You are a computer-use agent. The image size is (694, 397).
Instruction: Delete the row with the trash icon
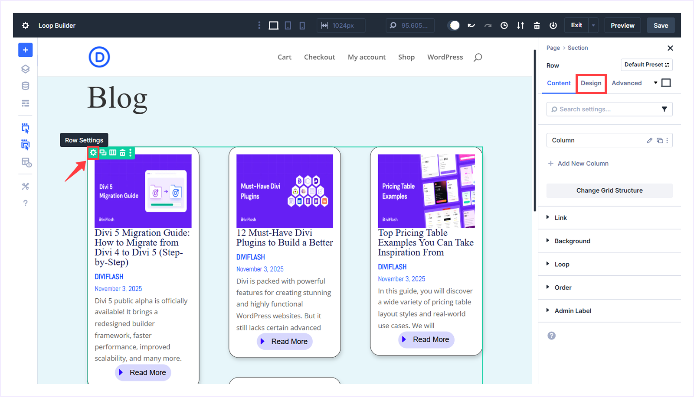(123, 152)
